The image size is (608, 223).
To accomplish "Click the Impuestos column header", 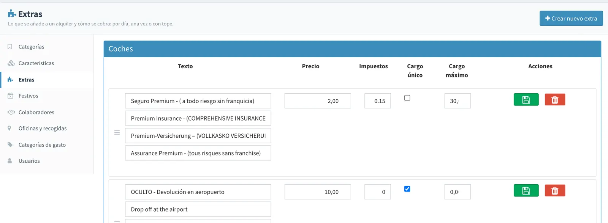I will 374,66.
